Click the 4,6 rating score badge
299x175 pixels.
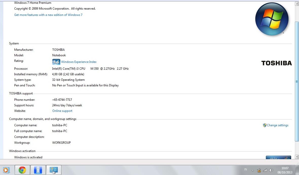click(x=56, y=62)
